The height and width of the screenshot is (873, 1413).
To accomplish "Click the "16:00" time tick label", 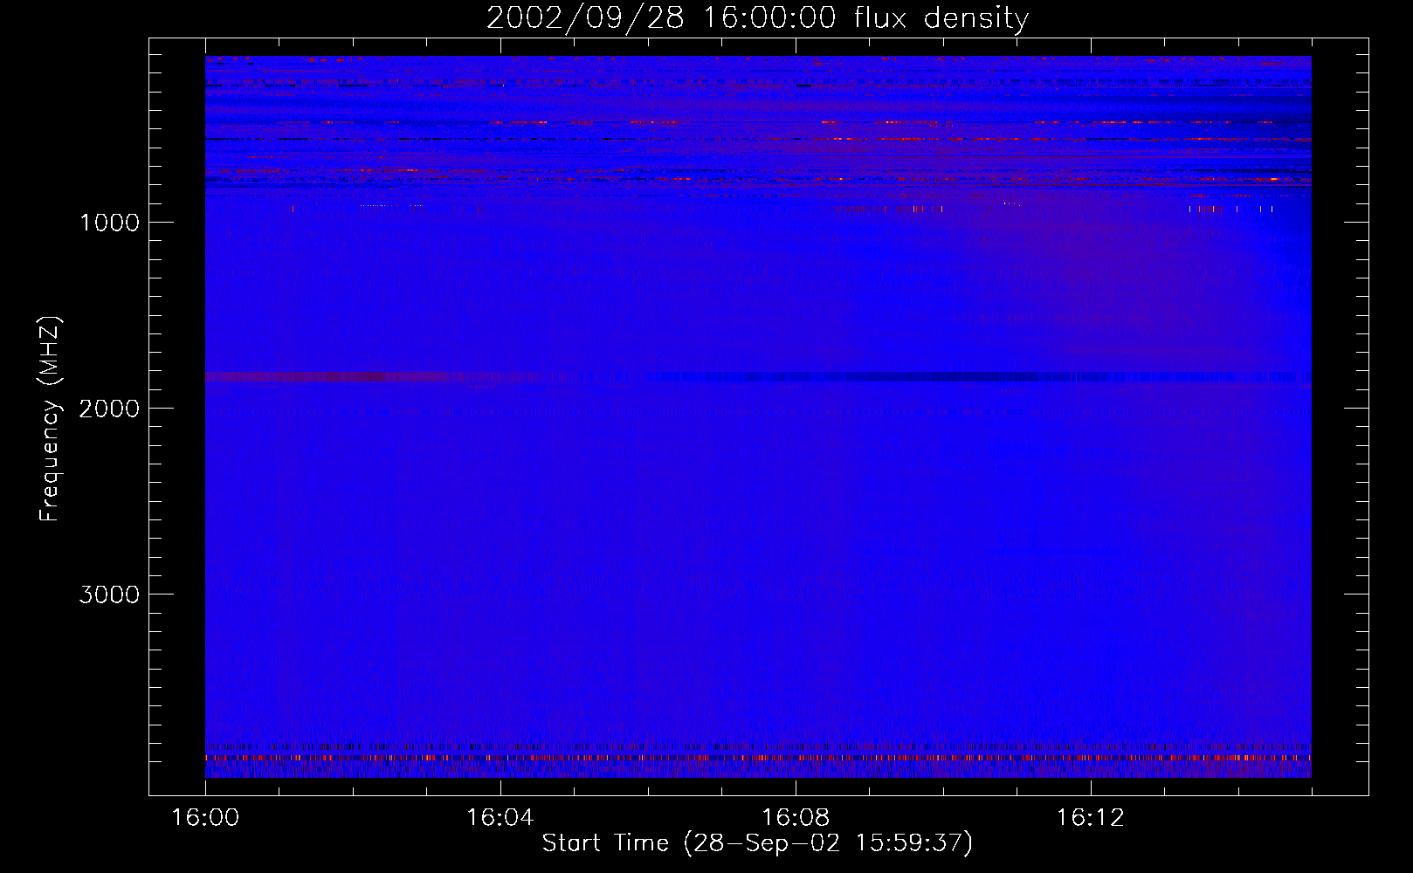I will [x=205, y=818].
